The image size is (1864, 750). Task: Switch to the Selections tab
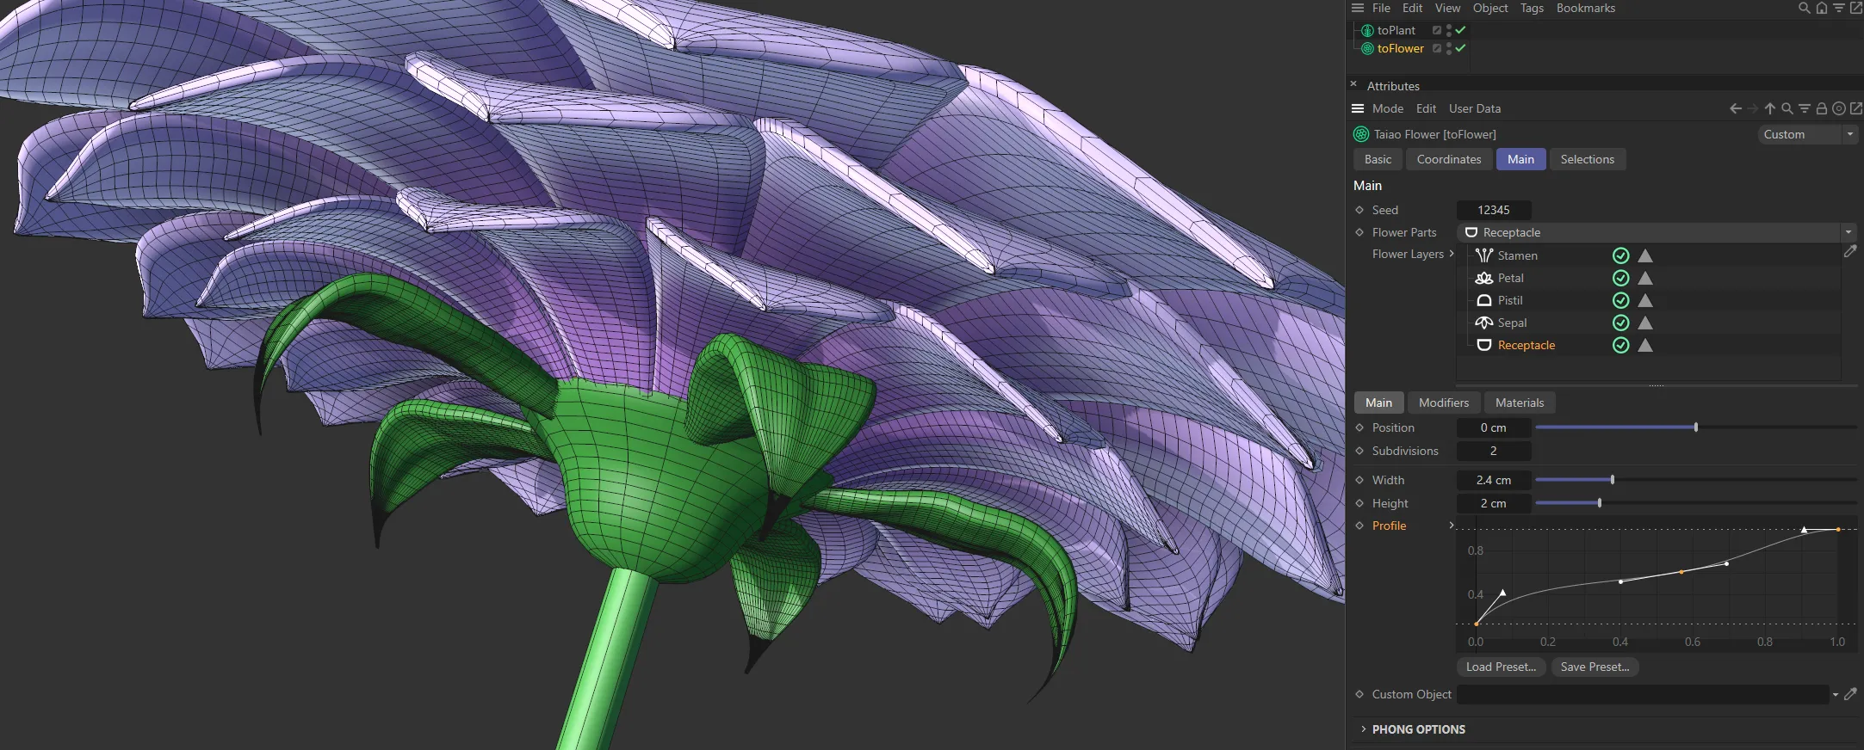click(x=1588, y=159)
